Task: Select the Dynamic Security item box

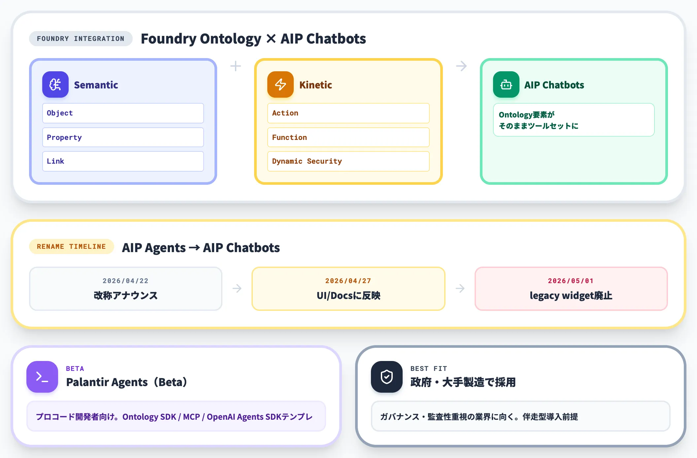Action: point(348,161)
